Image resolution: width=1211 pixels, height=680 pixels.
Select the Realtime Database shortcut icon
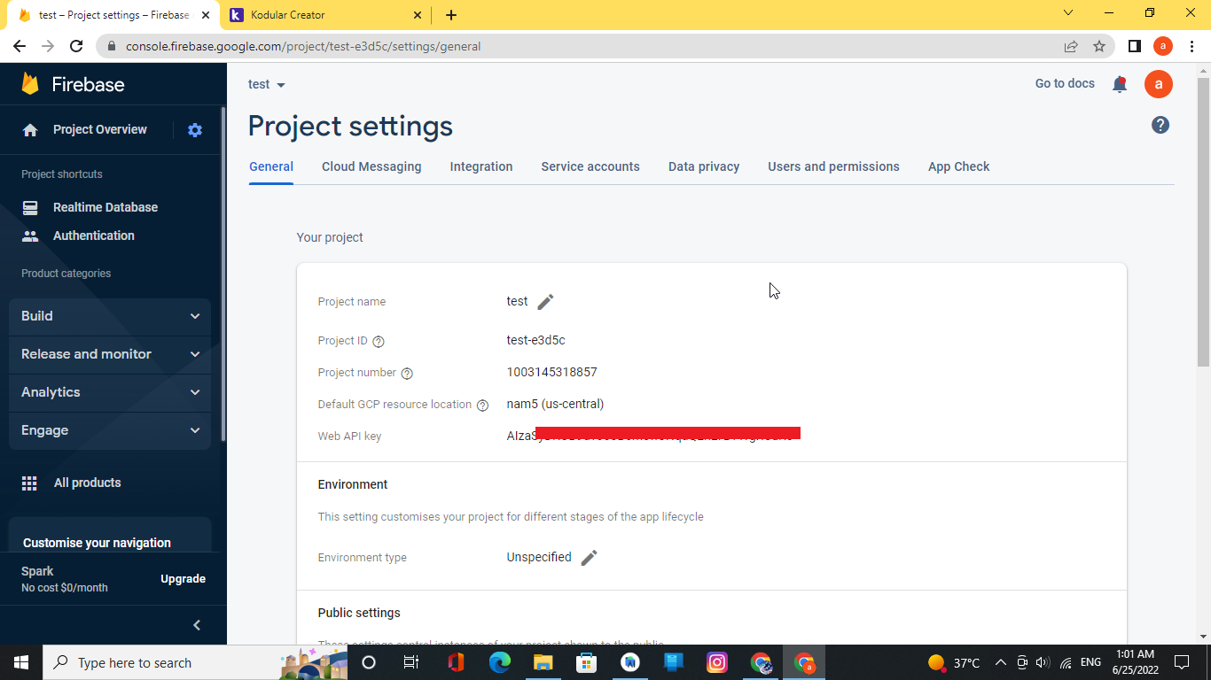(x=30, y=207)
